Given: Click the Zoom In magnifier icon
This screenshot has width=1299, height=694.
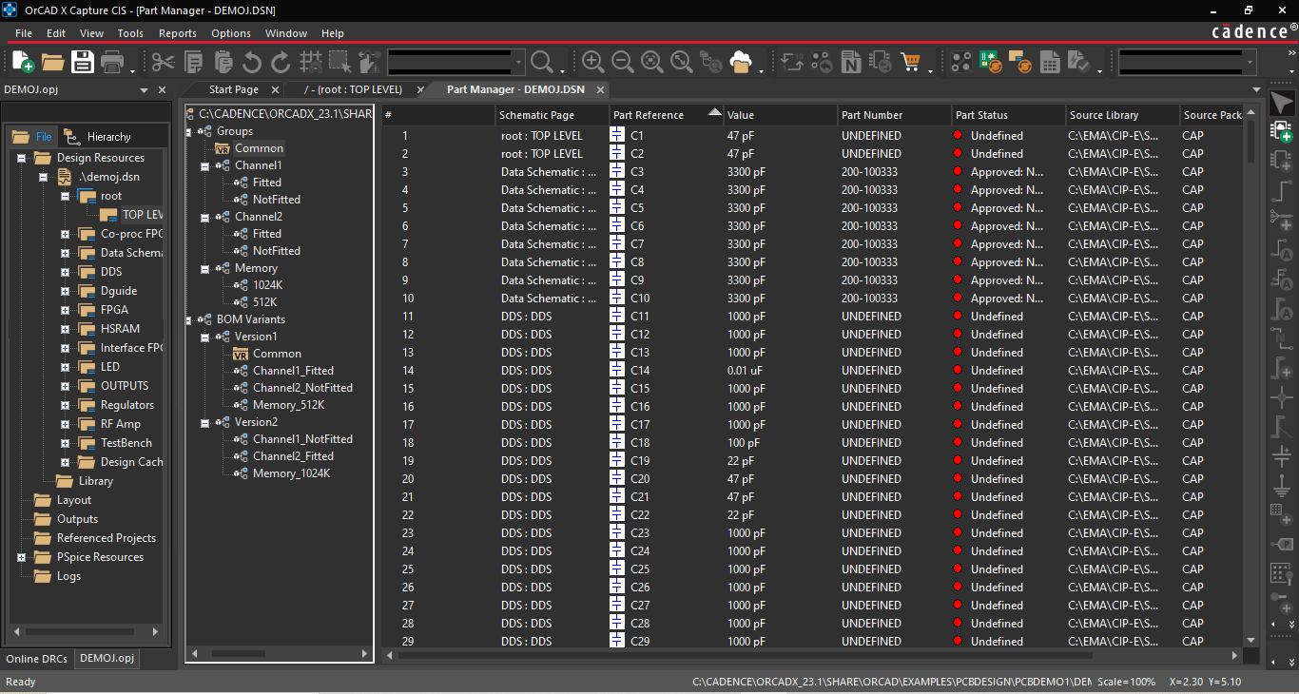Looking at the screenshot, I should (x=592, y=63).
